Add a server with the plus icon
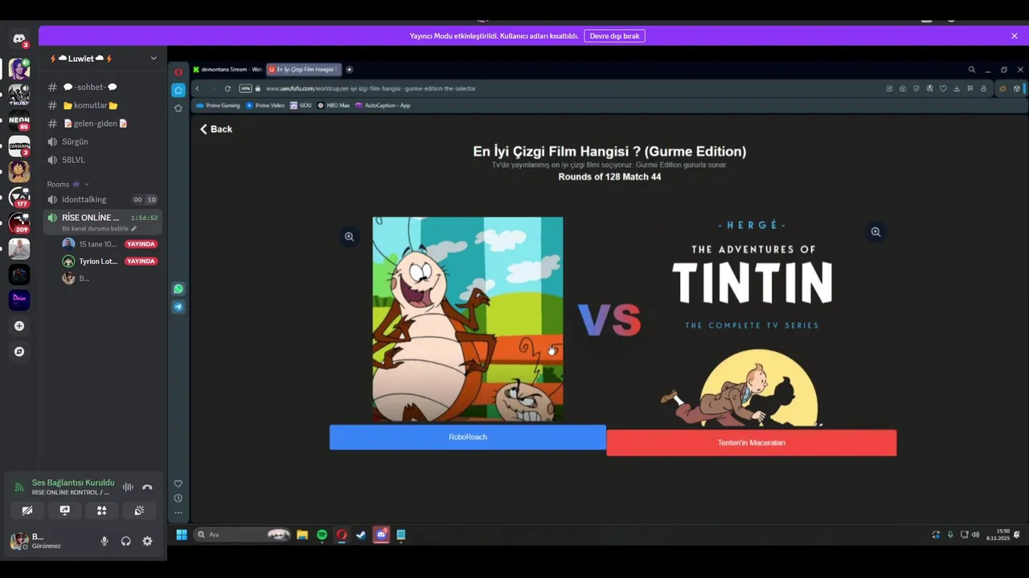1029x578 pixels. point(19,326)
